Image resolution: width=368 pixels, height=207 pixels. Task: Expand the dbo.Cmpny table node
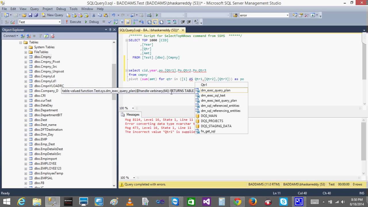tap(26, 57)
